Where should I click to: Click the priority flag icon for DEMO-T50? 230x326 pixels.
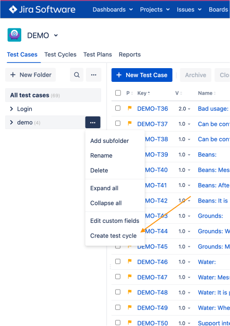130,323
